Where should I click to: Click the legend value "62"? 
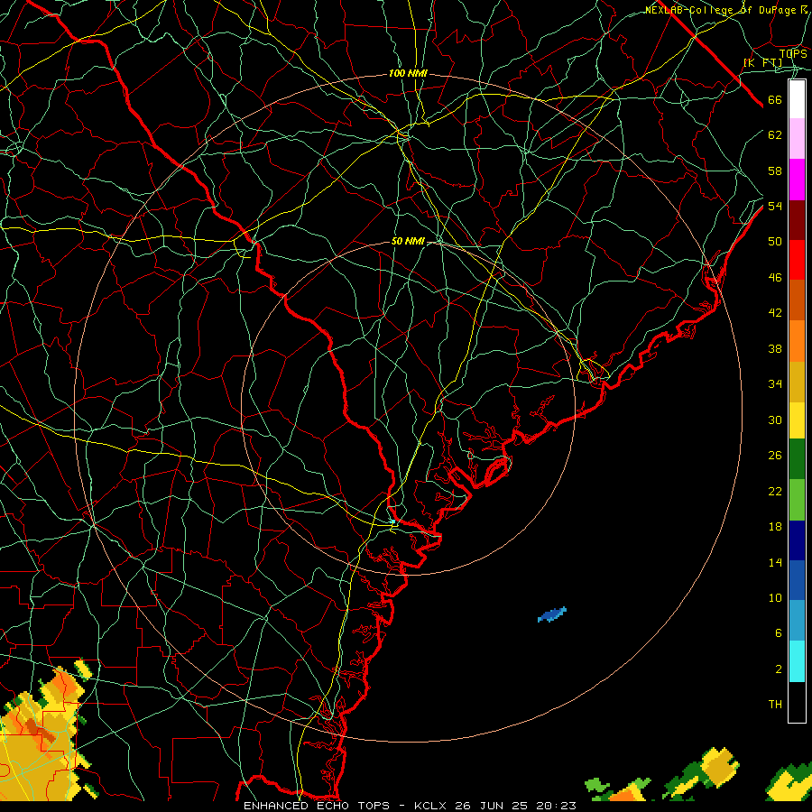[x=775, y=135]
